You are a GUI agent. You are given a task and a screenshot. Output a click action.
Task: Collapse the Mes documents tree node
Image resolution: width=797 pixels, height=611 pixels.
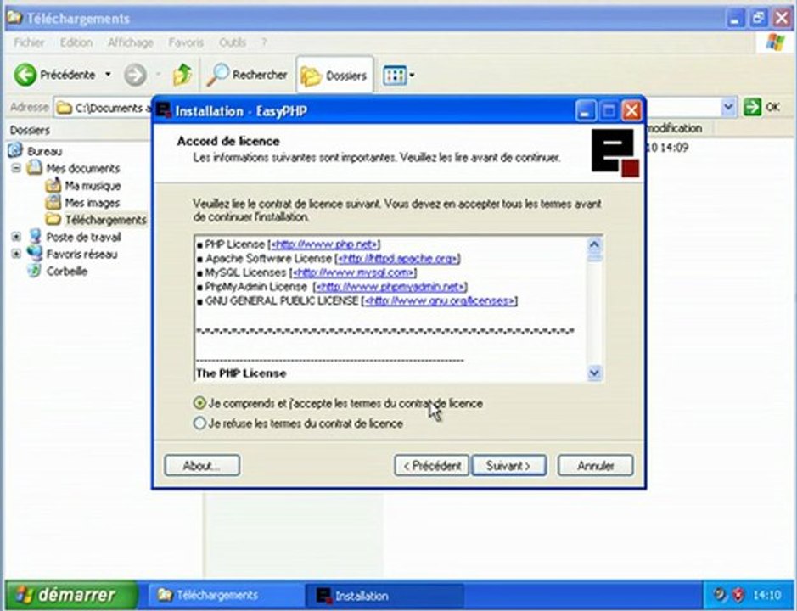[16, 168]
